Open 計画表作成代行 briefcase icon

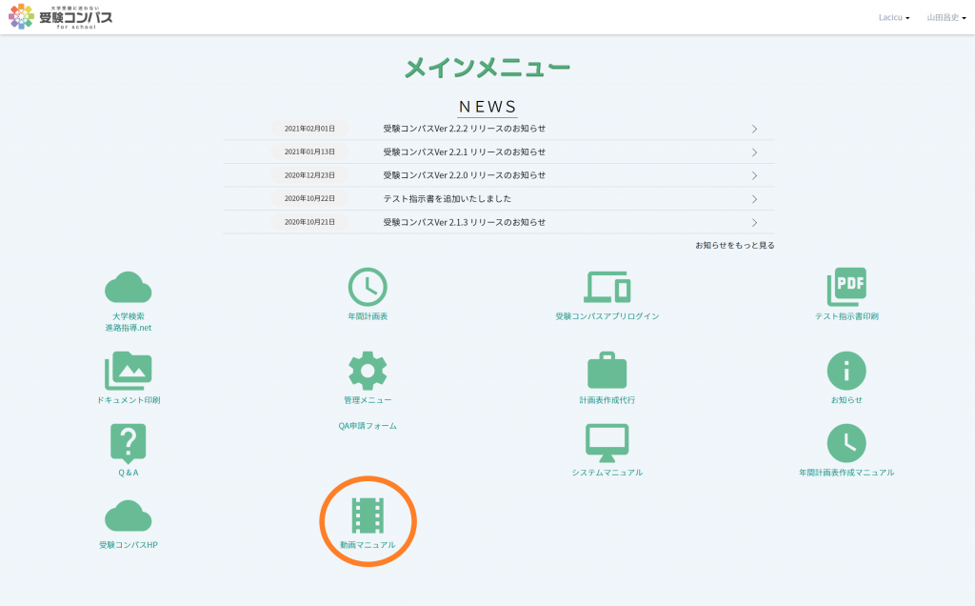(607, 371)
